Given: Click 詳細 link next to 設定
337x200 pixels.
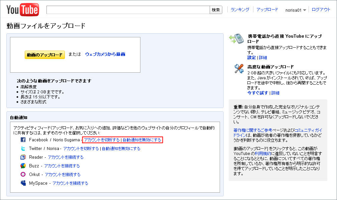Looking at the screenshot, I should [263, 57].
